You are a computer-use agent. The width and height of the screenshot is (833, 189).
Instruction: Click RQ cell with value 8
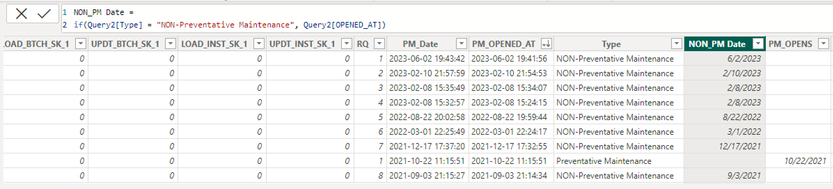click(x=370, y=176)
